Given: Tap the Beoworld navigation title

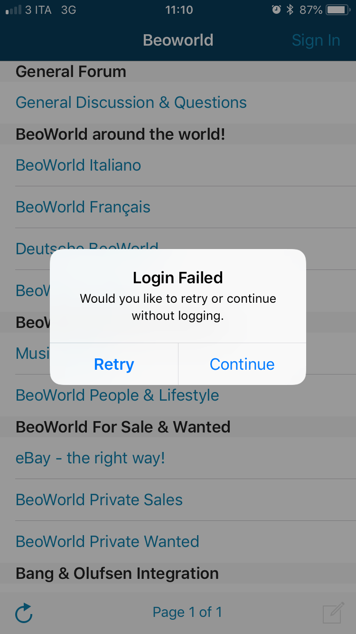Looking at the screenshot, I should pyautogui.click(x=178, y=40).
